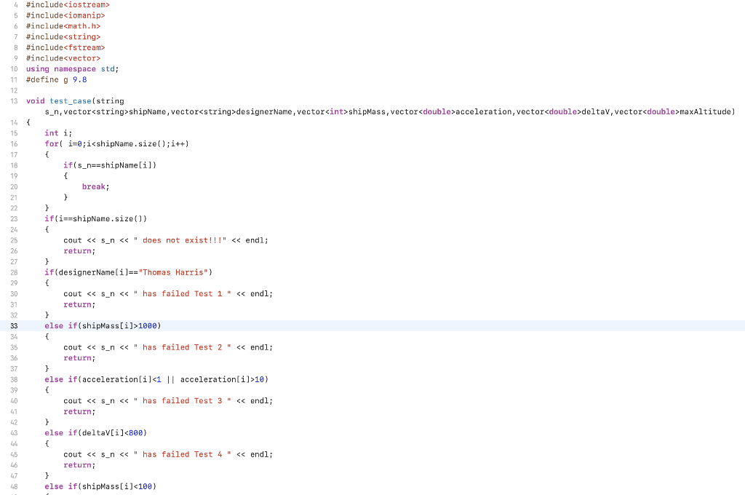Image resolution: width=745 pixels, height=495 pixels.
Task: Place cursor on '#include<iostream>' line
Action: tap(68, 5)
